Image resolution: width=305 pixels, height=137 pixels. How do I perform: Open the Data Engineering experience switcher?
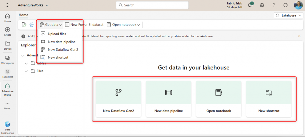pyautogui.click(x=7, y=126)
